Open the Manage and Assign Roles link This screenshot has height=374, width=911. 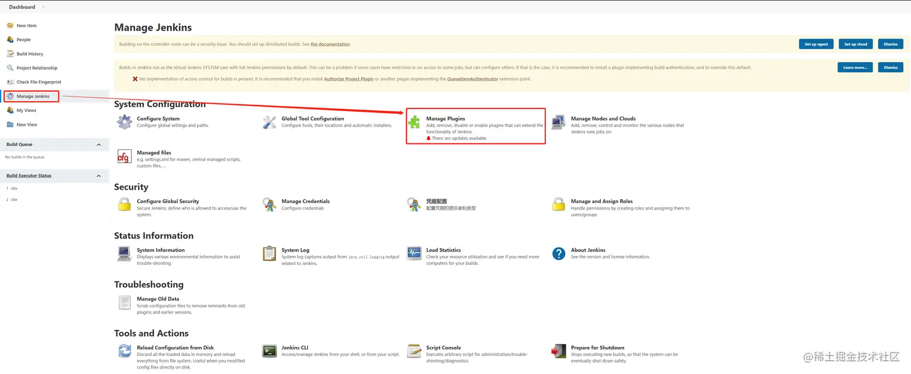point(602,201)
